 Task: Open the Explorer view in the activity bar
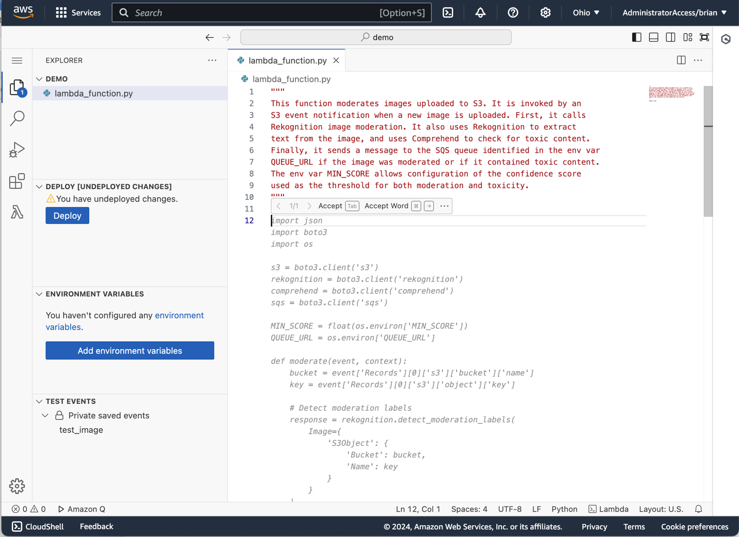pyautogui.click(x=17, y=87)
